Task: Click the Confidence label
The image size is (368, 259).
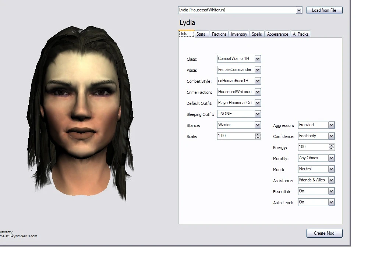Action: tap(283, 136)
